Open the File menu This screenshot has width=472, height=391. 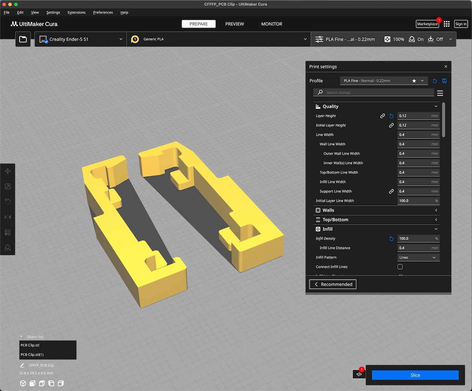pos(7,13)
